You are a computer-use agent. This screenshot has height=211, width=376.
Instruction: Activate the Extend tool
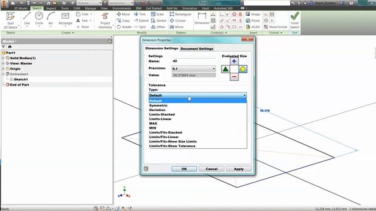[x=141, y=21]
